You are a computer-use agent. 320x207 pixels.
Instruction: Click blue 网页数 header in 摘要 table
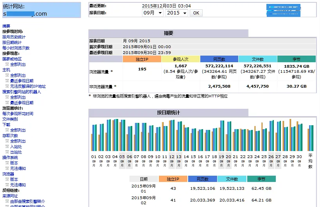219,59
